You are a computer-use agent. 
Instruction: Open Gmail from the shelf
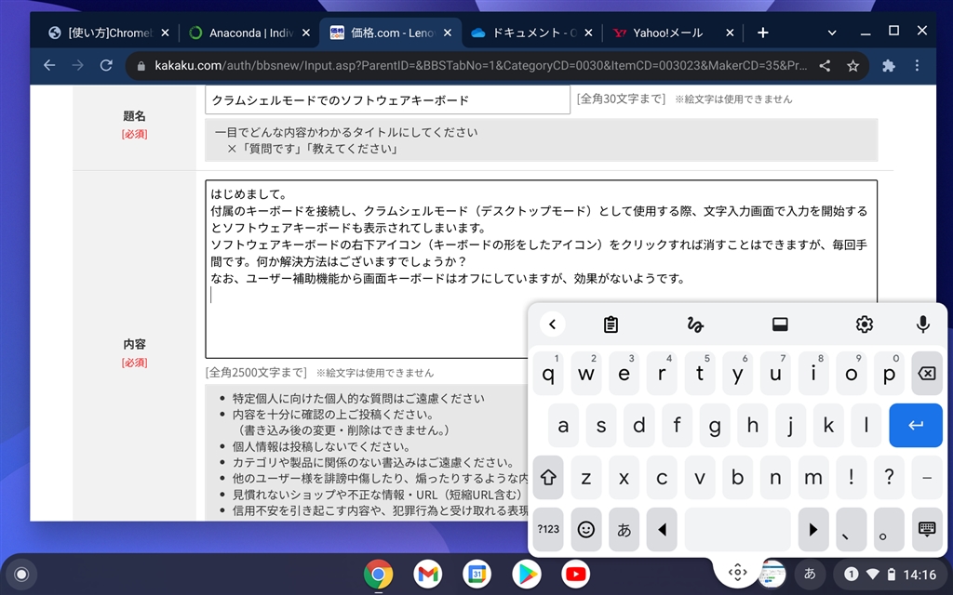tap(428, 575)
